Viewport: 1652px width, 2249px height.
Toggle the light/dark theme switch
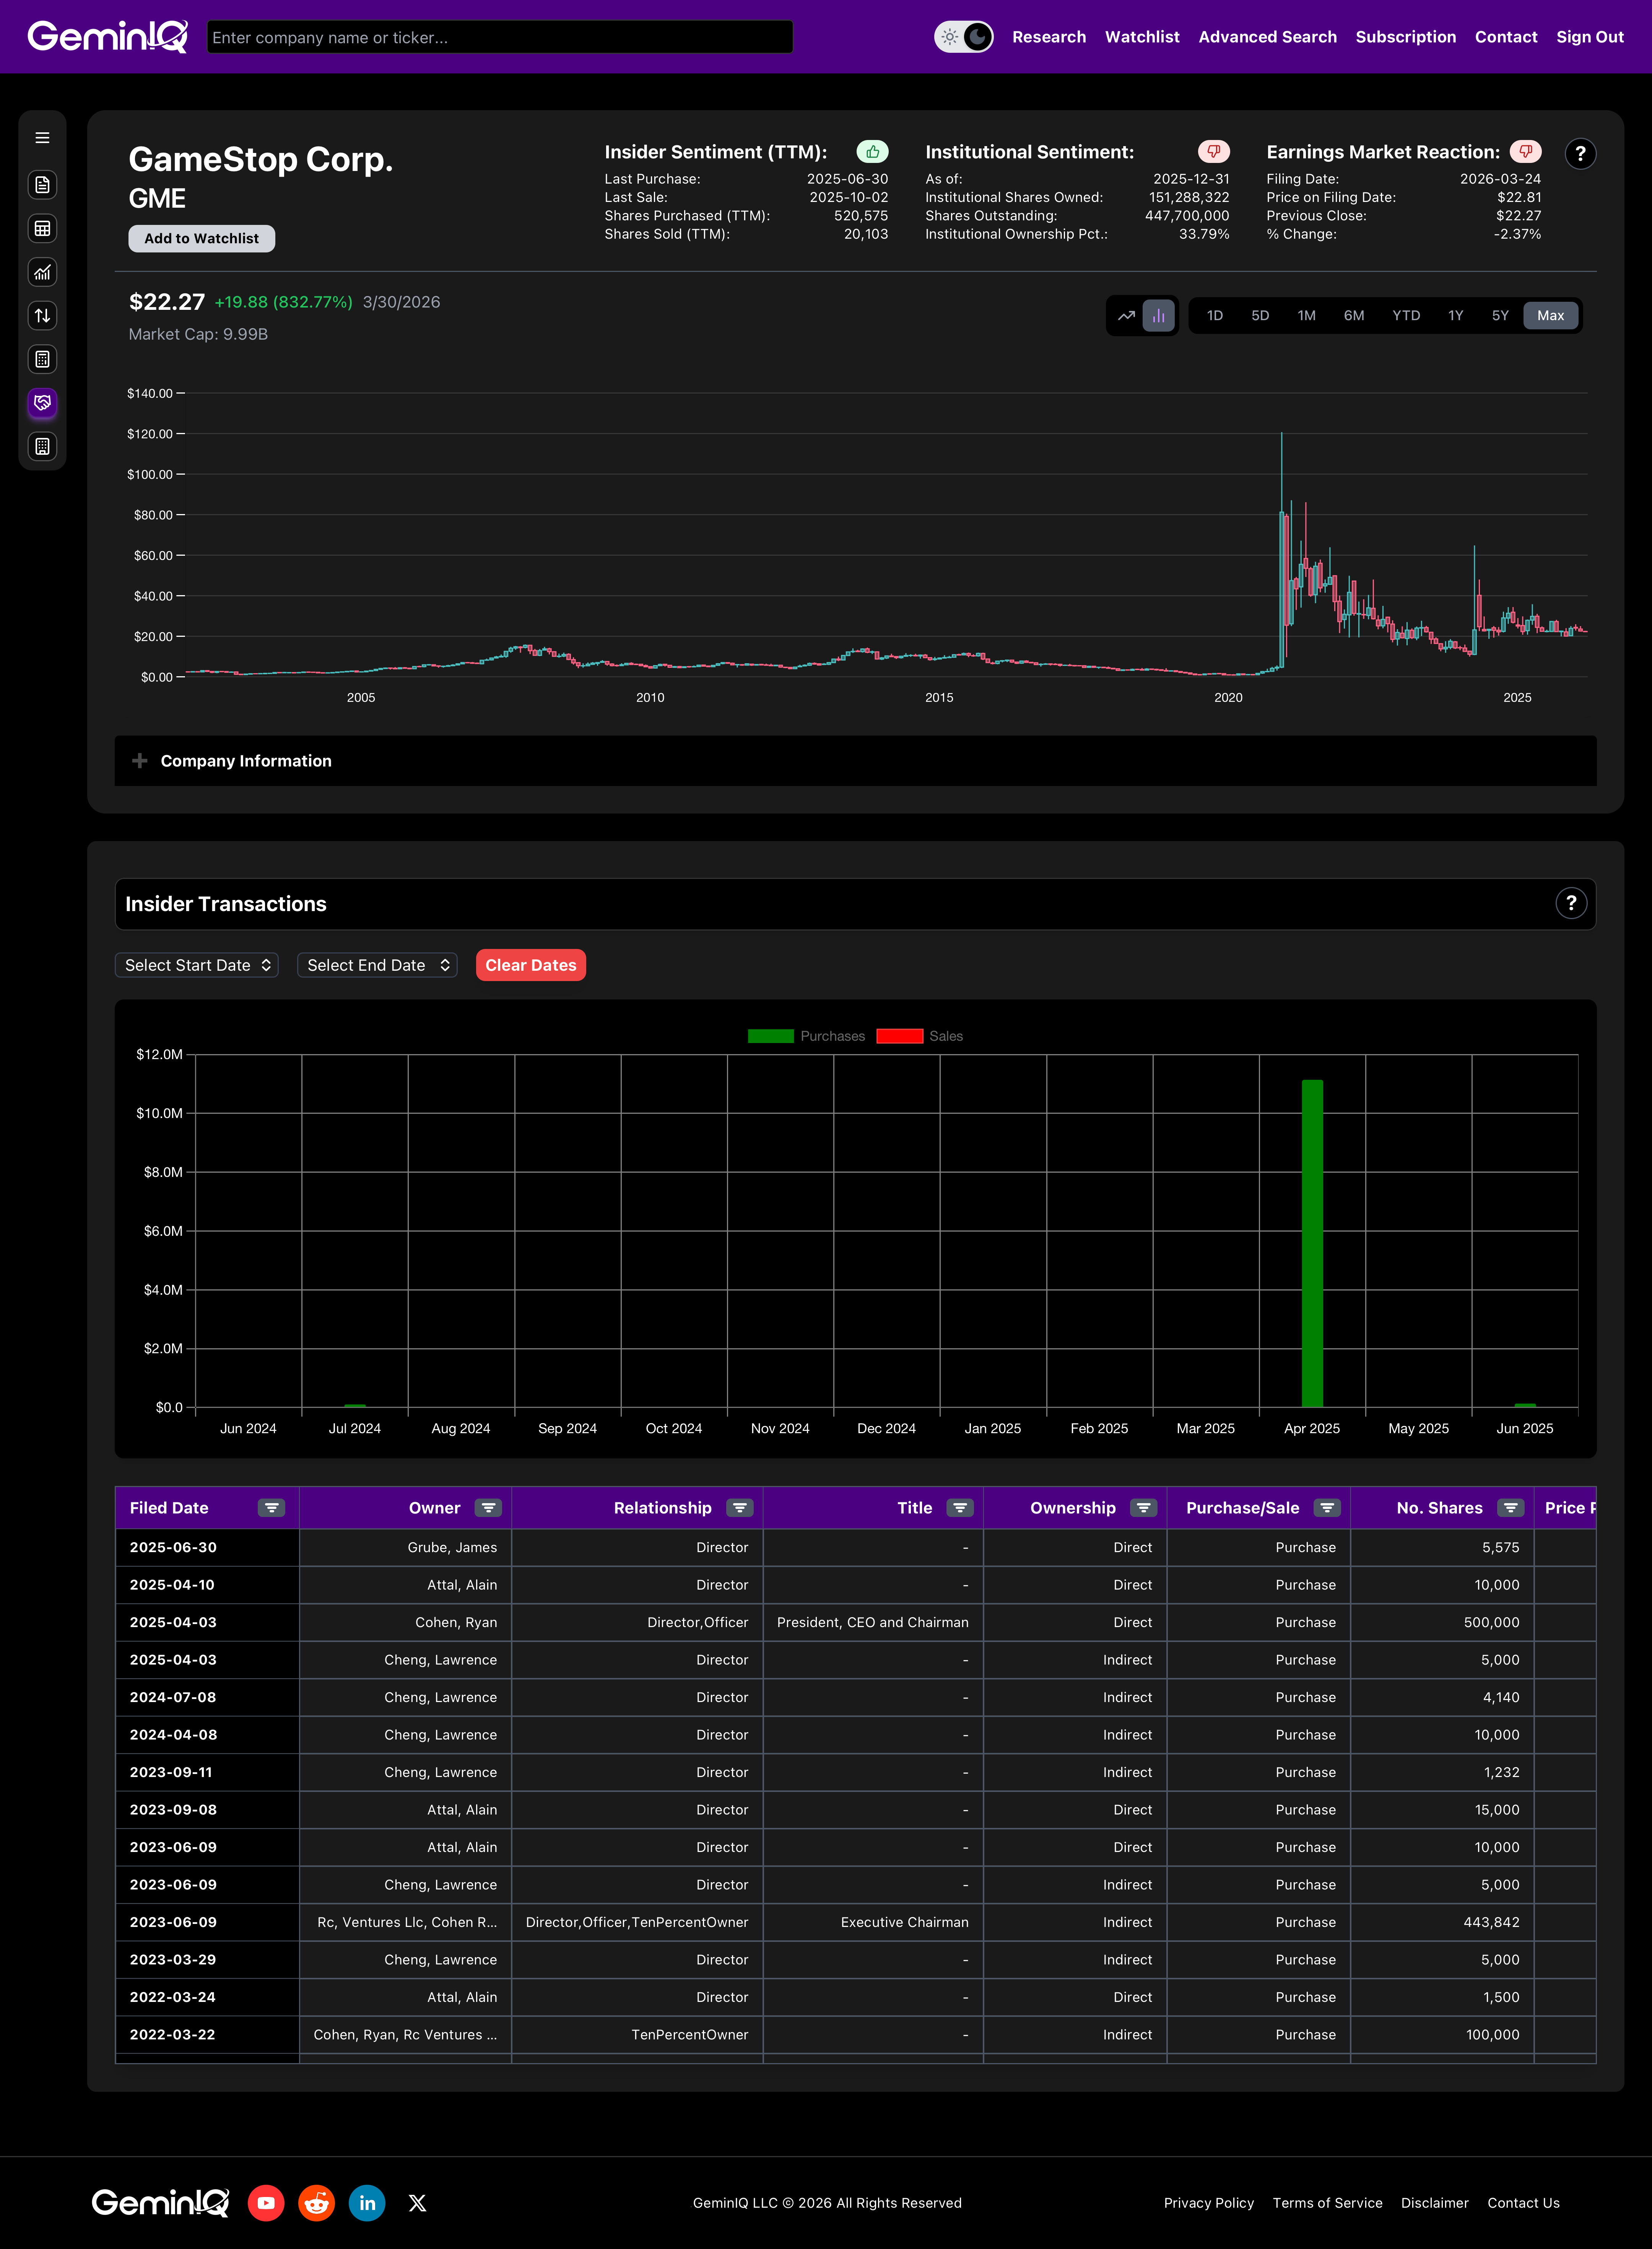(962, 37)
